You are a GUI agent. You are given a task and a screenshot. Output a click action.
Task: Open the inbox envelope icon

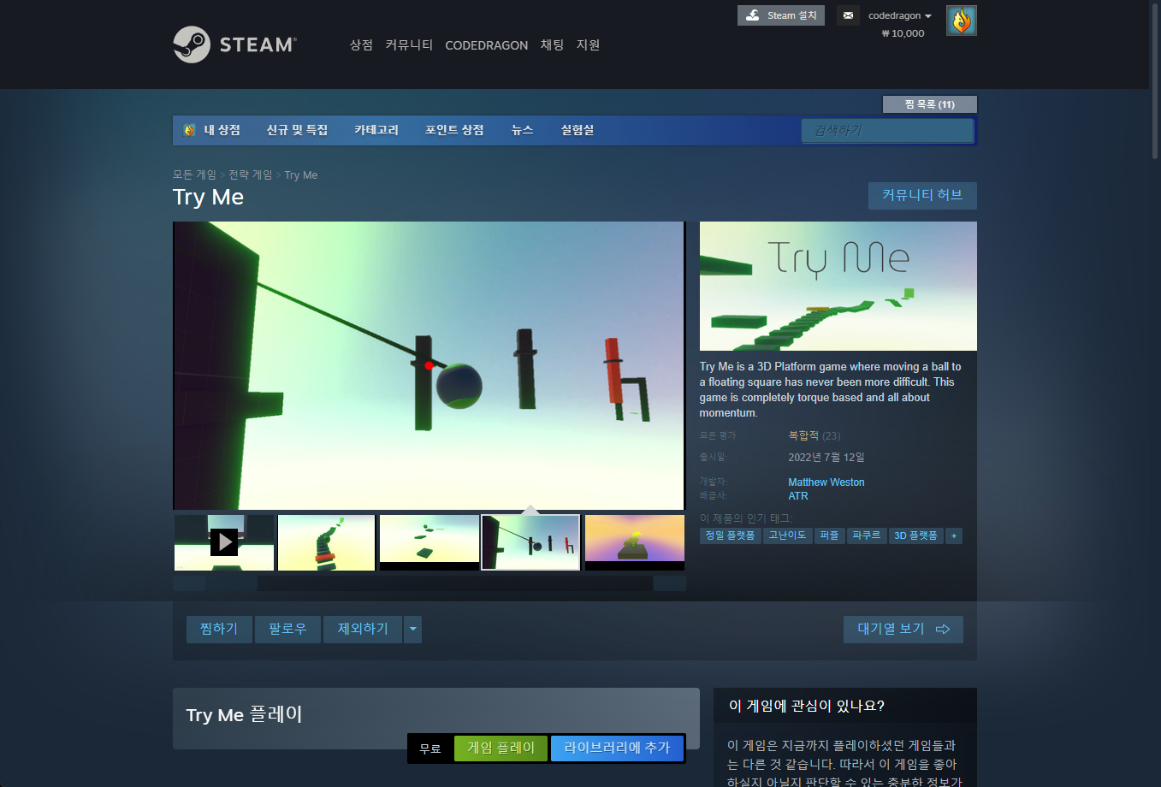point(848,15)
